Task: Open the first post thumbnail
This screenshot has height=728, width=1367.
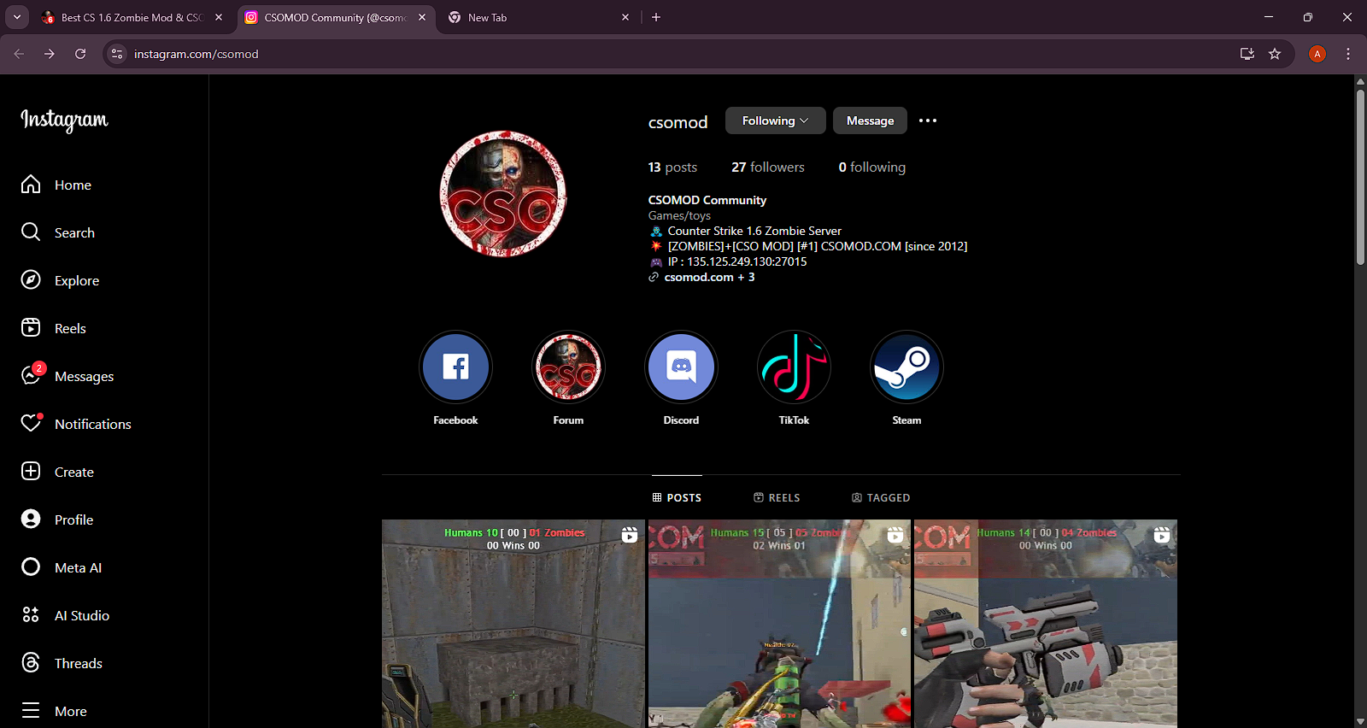Action: click(x=513, y=624)
